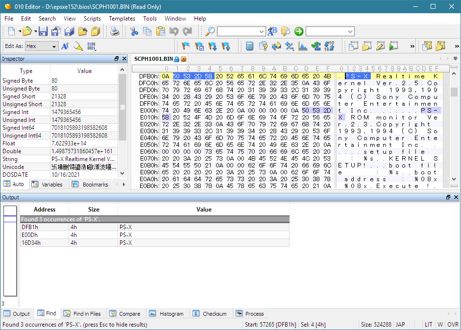Open the dropdown arrow beside New file
Image resolution: width=461 pixels, height=330 pixels.
(x=20, y=31)
